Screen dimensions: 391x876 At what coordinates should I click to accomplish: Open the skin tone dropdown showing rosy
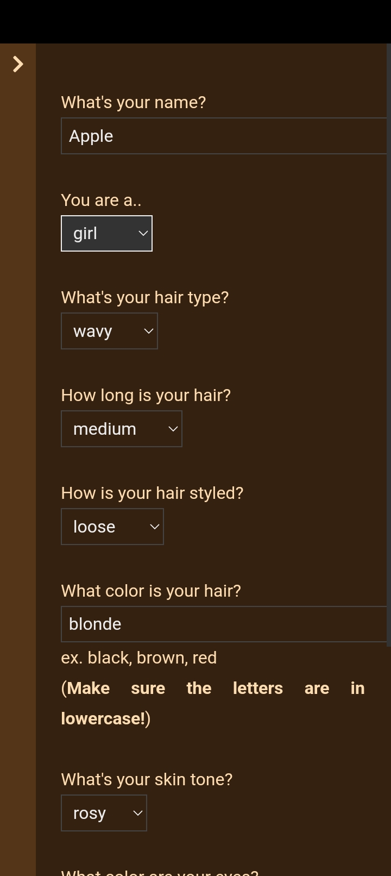[x=104, y=813]
